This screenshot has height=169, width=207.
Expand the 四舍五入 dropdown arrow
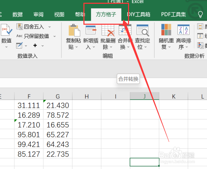(49, 27)
